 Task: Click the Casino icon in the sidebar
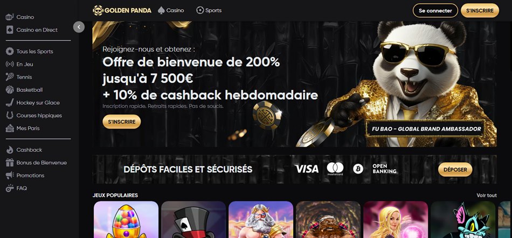(10, 17)
